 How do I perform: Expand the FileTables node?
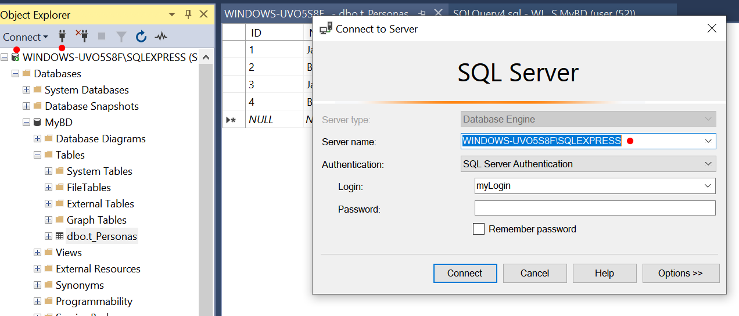click(48, 188)
